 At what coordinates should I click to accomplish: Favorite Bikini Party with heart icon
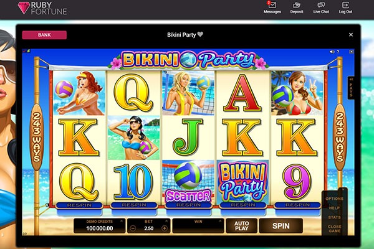(200, 34)
